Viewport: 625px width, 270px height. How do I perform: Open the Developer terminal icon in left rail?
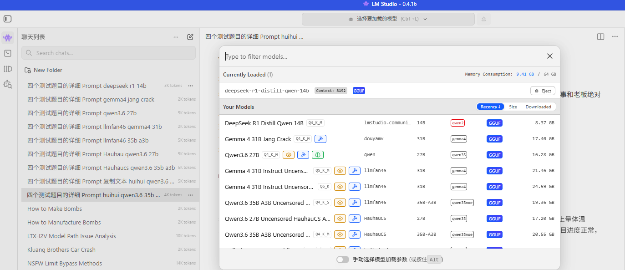click(x=8, y=53)
